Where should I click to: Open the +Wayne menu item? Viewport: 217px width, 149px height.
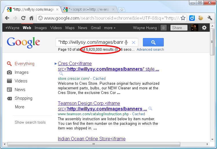pos(12,28)
